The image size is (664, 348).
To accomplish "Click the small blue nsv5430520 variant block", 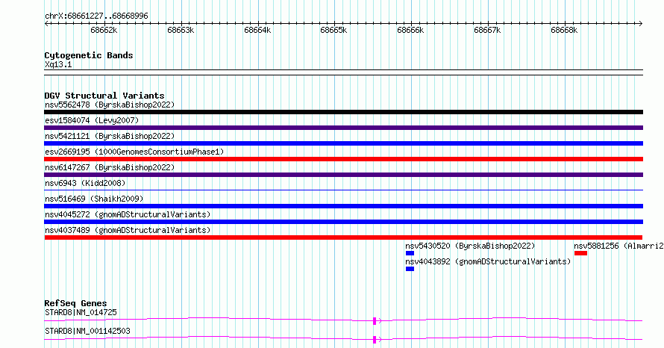I will coord(410,253).
